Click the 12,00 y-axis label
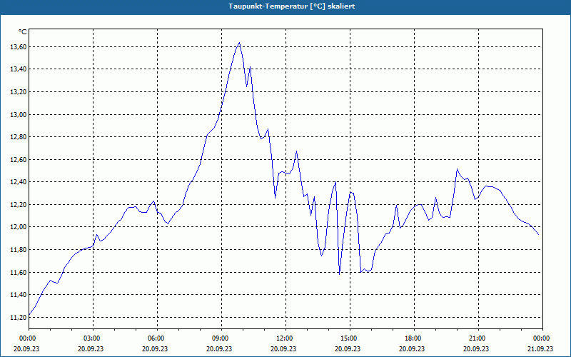The width and height of the screenshot is (571, 357). (19, 227)
